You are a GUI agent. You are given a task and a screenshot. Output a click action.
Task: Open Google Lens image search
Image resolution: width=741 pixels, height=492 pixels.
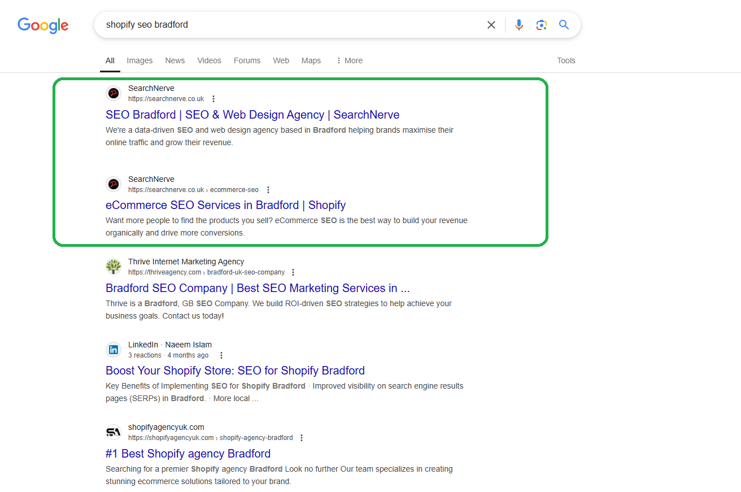coord(542,25)
